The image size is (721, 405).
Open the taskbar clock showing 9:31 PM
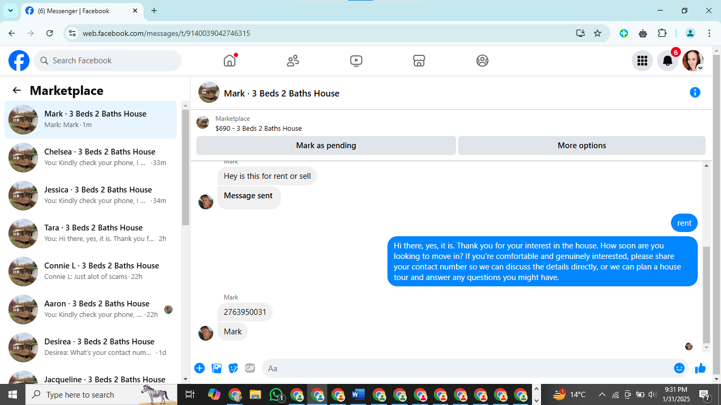point(676,394)
